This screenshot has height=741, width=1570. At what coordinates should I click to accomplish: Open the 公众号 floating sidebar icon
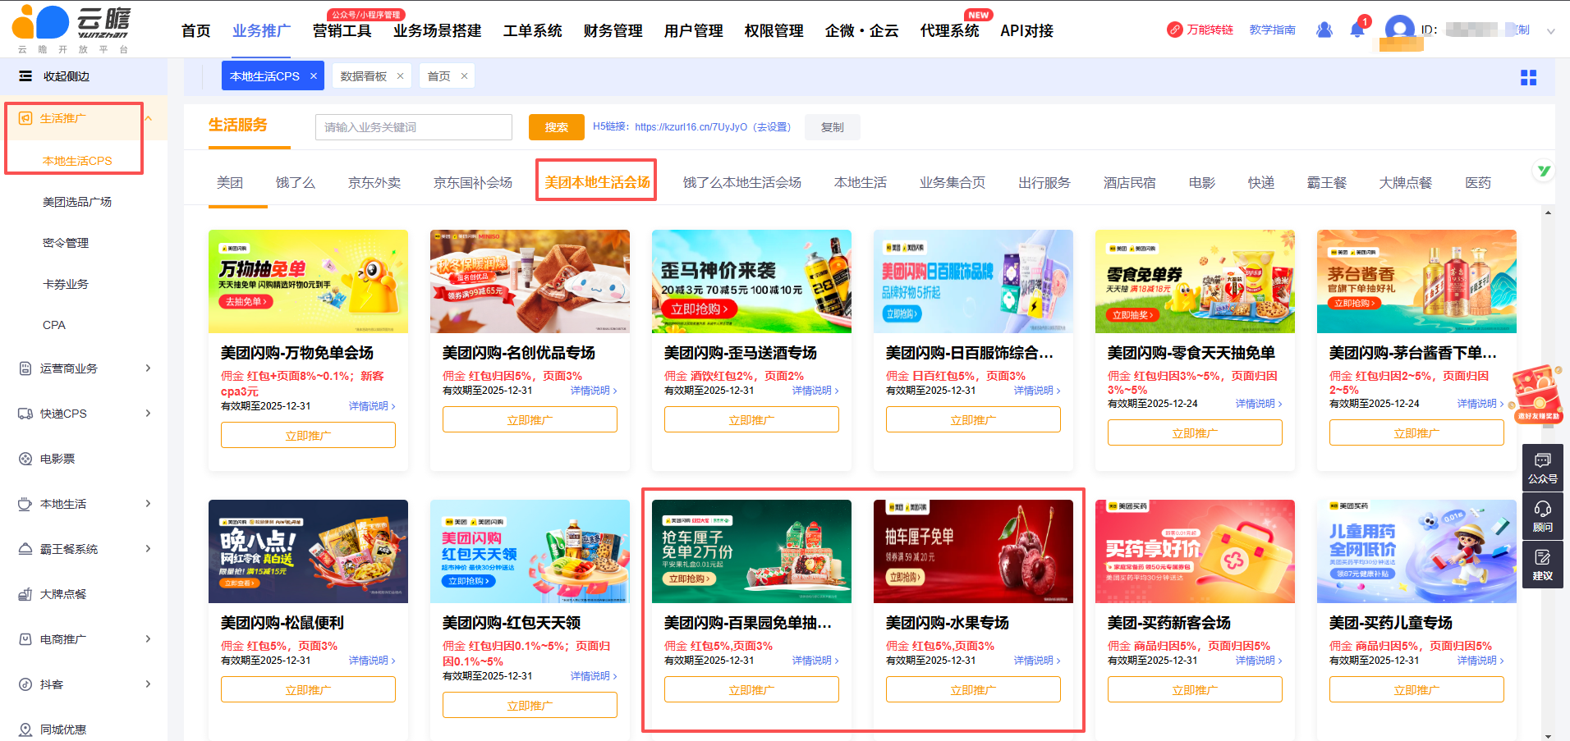click(x=1542, y=467)
